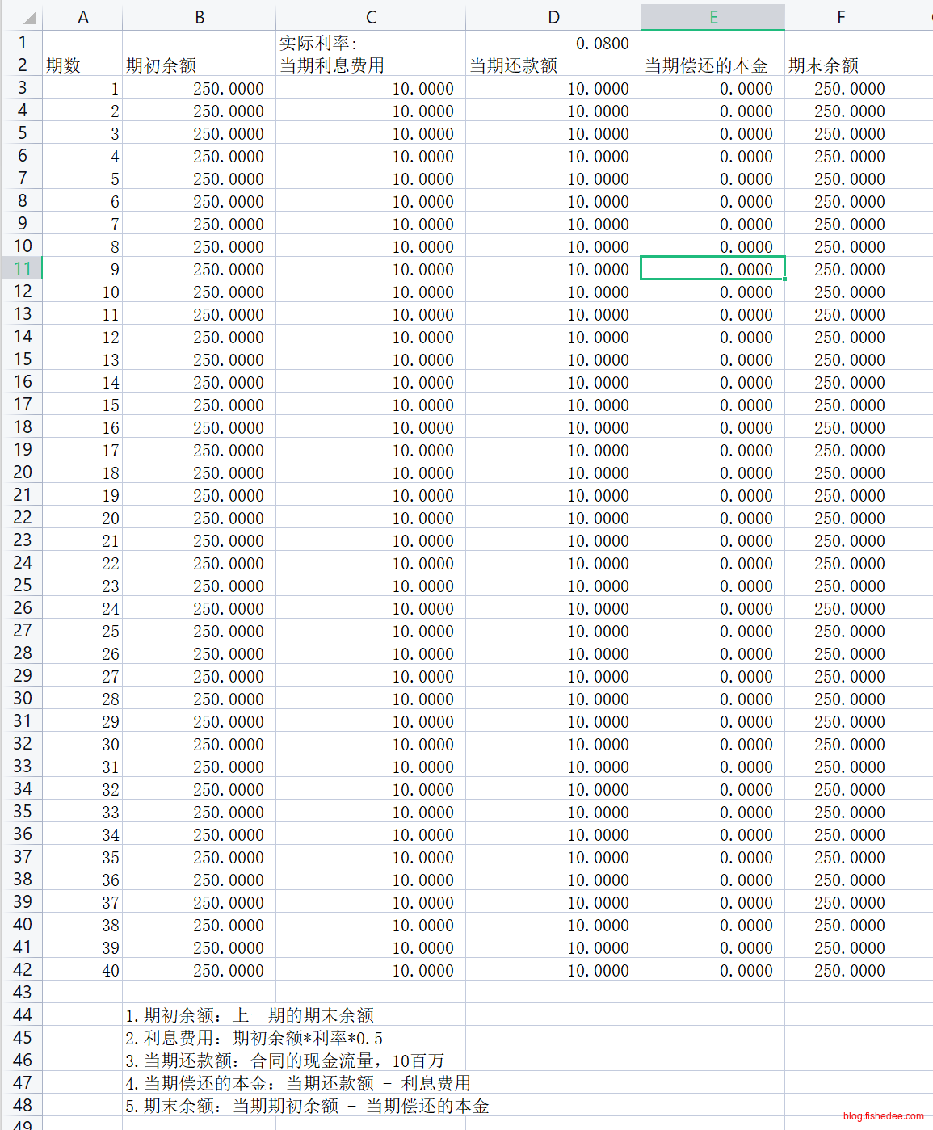This screenshot has height=1130, width=933.
Task: Click column C header
Action: pyautogui.click(x=371, y=17)
